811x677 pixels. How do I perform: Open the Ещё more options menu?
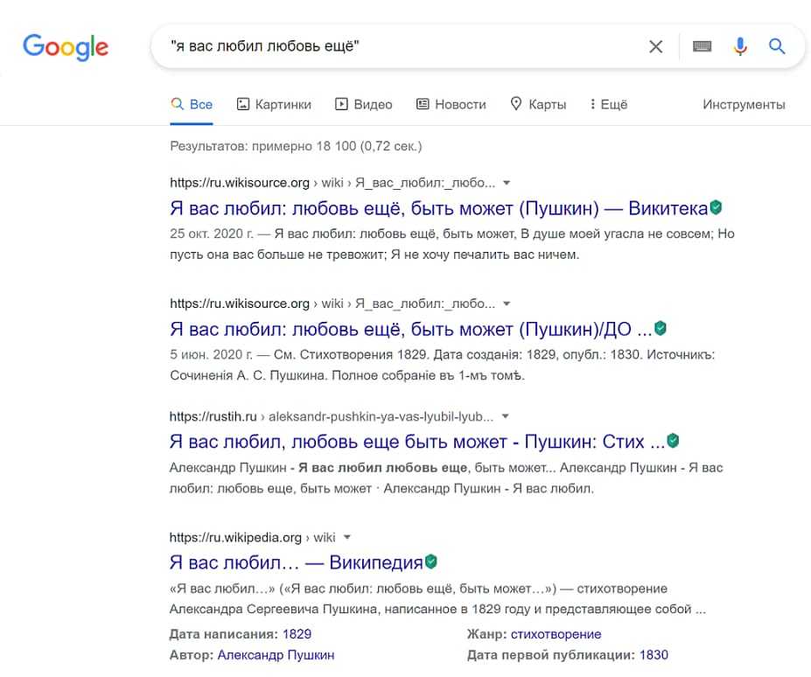(609, 104)
